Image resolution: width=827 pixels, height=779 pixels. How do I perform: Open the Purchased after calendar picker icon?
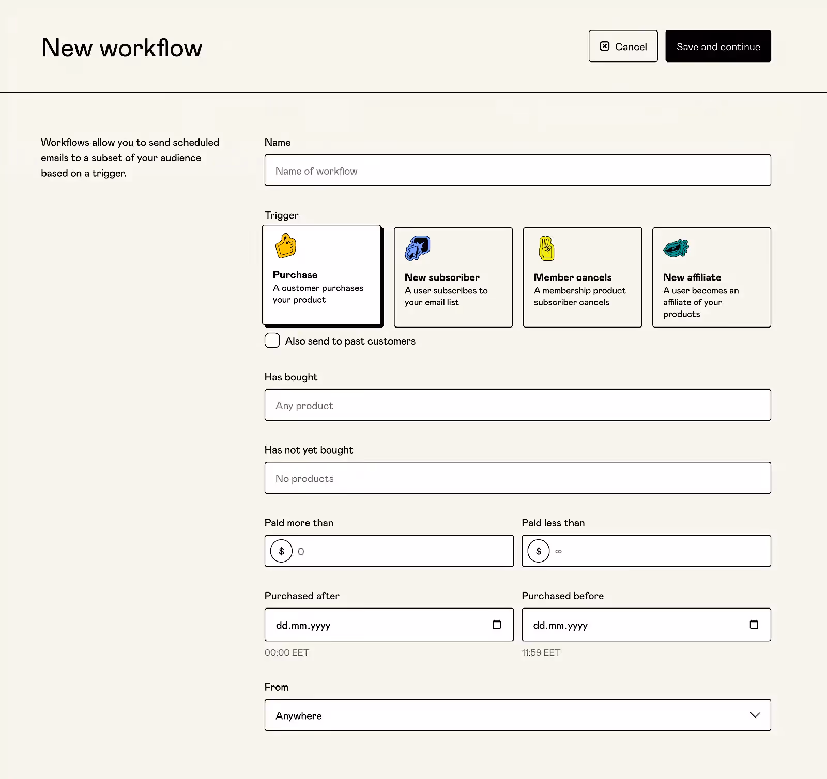point(497,624)
